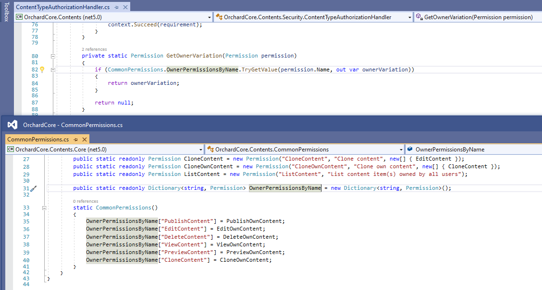Click ViewOwnContent on line 38
The image size is (542, 290).
pyautogui.click(x=239, y=244)
